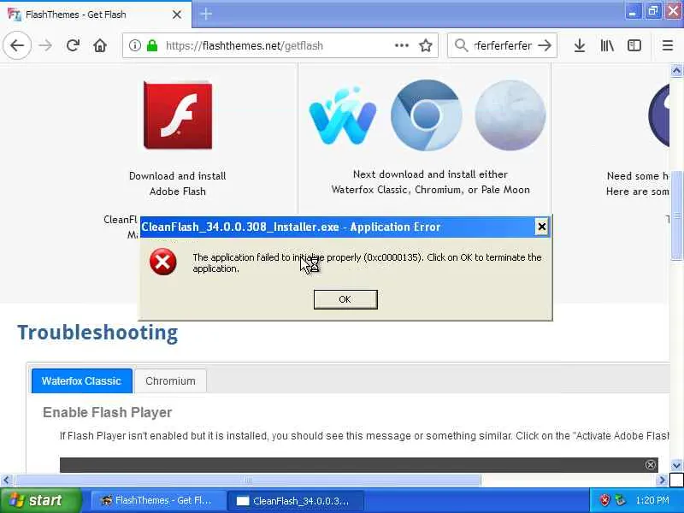Click the browser forward arrow
The height and width of the screenshot is (513, 684).
point(45,45)
